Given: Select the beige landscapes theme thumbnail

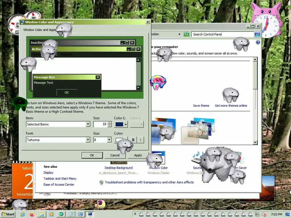Looking at the screenshot, I should 198,131.
